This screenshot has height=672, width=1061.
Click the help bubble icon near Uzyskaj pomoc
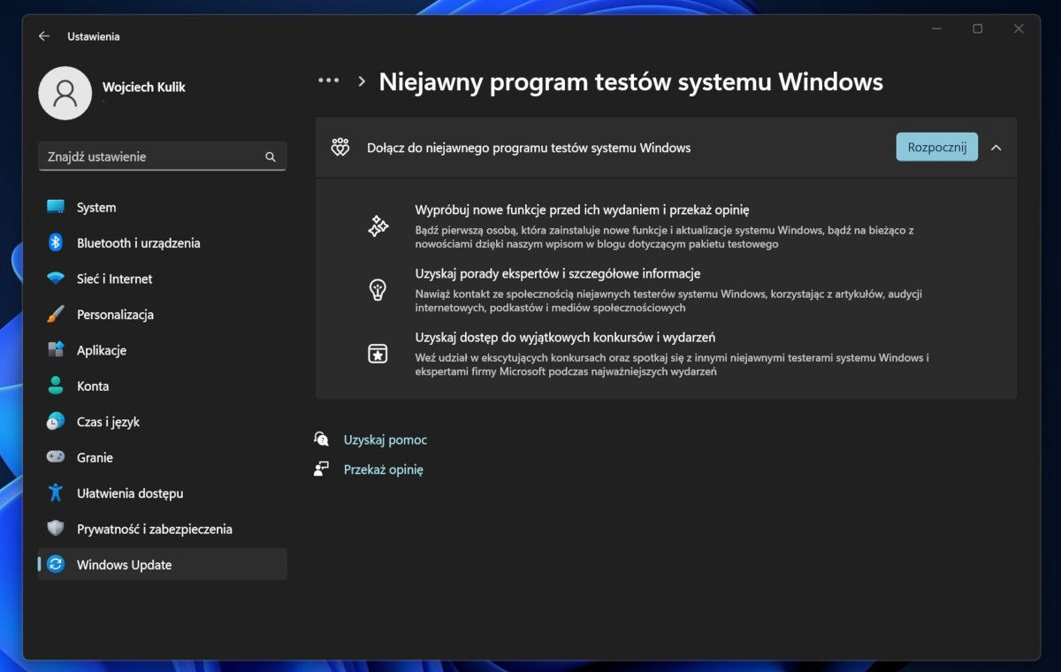(322, 439)
